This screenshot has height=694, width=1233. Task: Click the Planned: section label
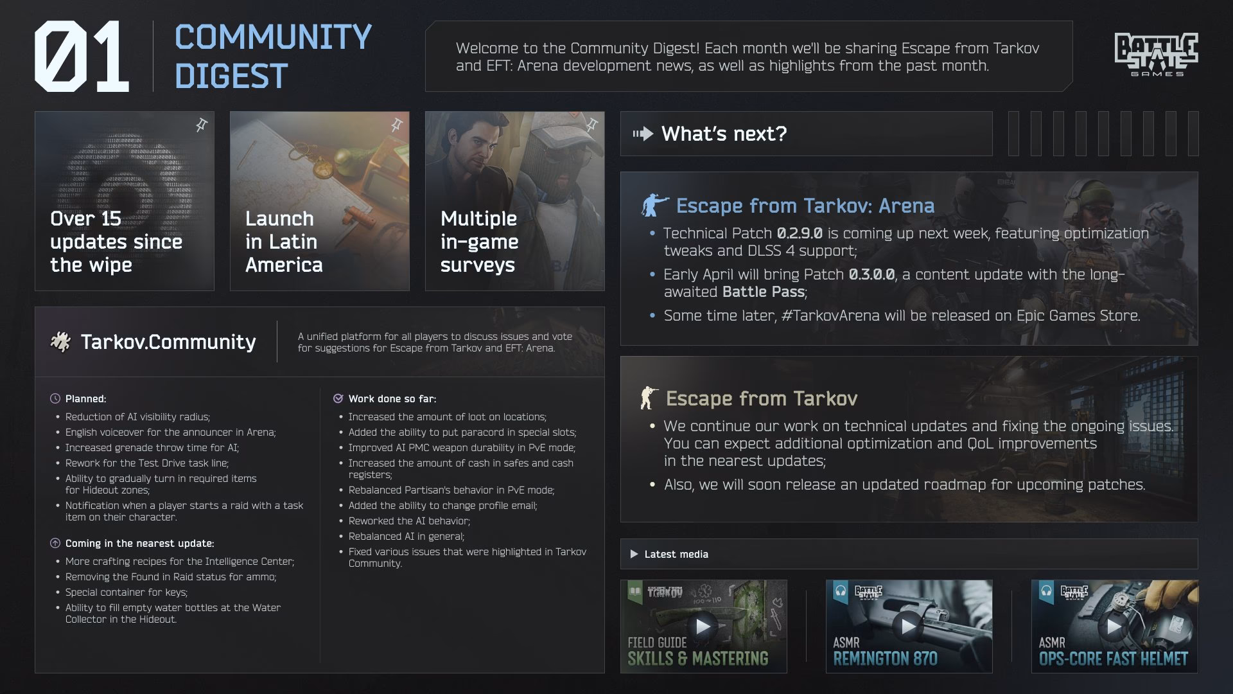click(x=85, y=398)
